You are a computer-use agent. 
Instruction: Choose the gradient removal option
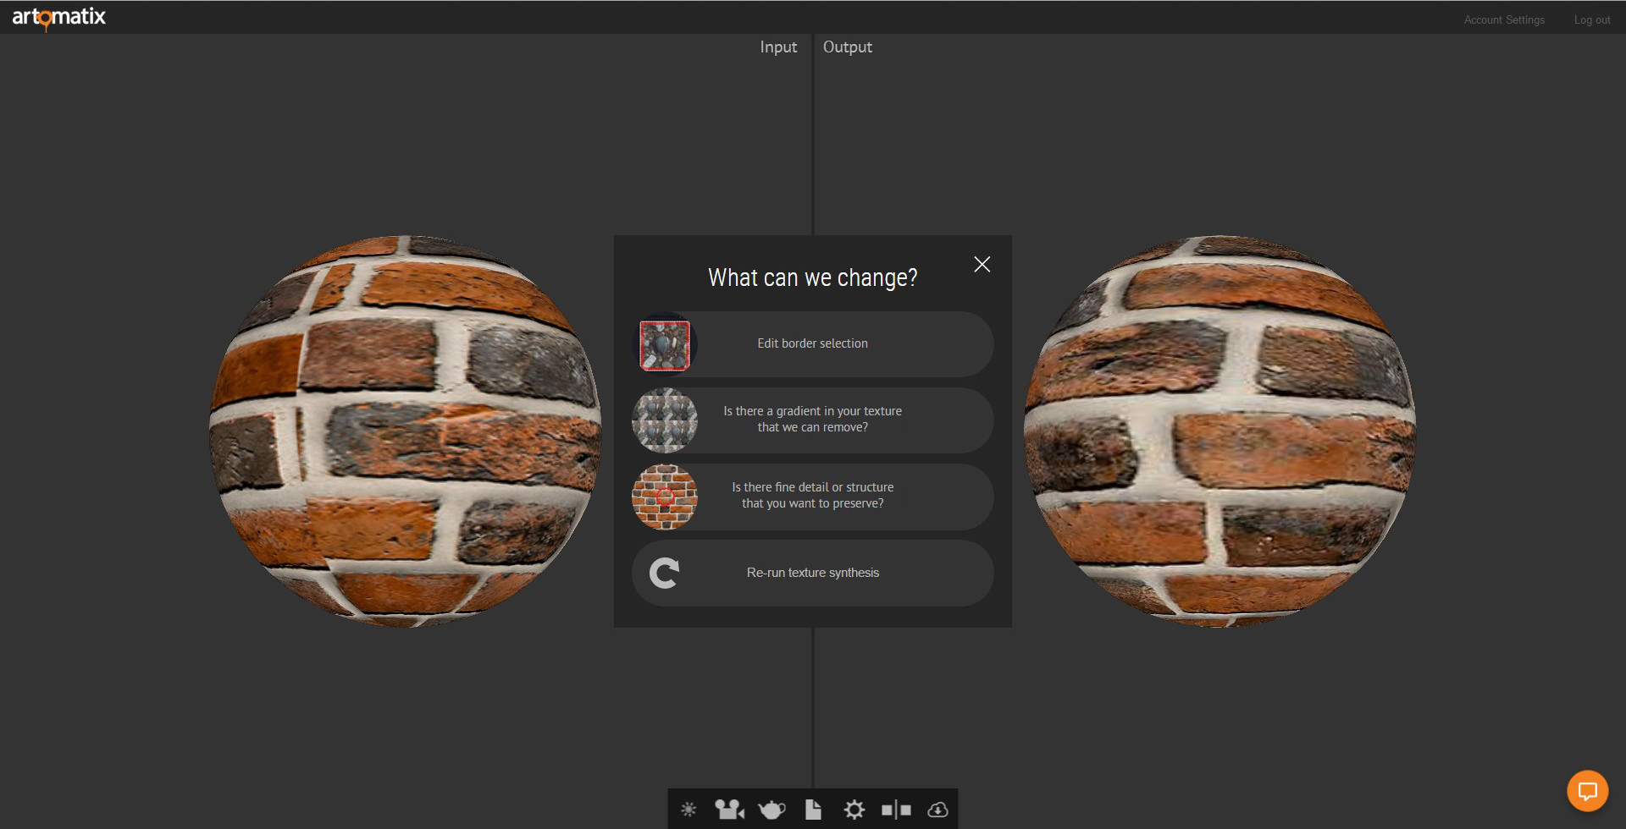[813, 420]
